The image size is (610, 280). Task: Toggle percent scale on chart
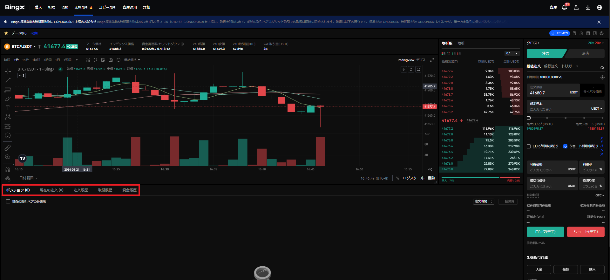397,178
